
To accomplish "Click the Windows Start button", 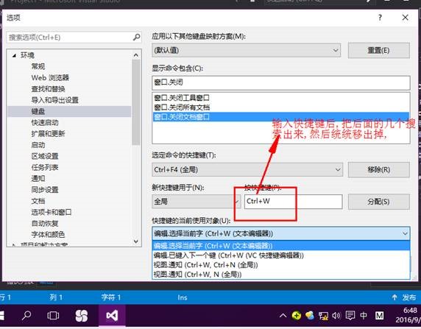I will [3, 315].
